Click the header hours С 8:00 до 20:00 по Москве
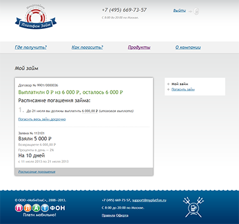Image resolution: width=239 pixels, height=224 pixels. coord(120,17)
